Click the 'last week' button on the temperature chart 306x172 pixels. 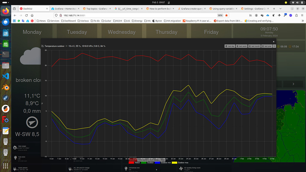[x=241, y=46]
